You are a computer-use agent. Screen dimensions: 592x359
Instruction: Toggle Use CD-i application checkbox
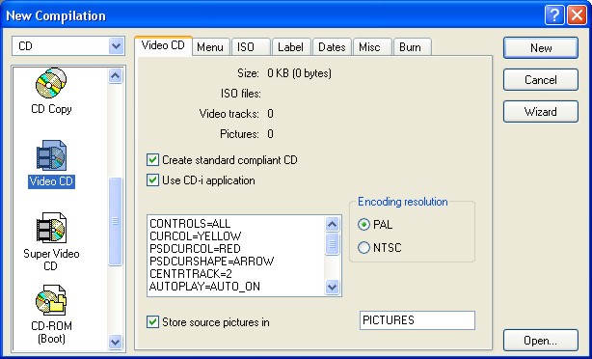(x=152, y=179)
